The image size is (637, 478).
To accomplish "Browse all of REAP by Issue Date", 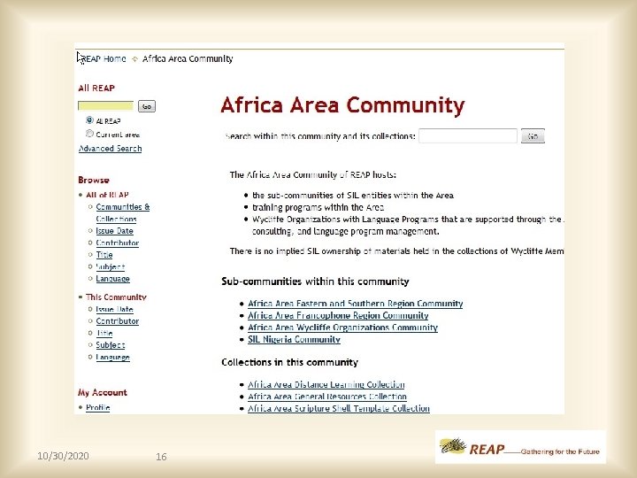I will [x=114, y=231].
